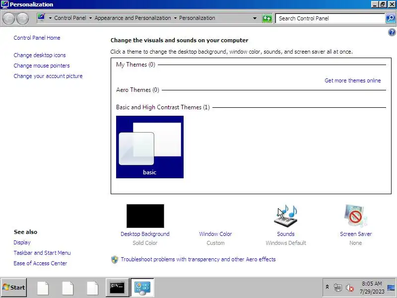The image size is (397, 298).
Task: Expand dropdown arrow before Control Panel breadcrumb
Action: [50, 18]
